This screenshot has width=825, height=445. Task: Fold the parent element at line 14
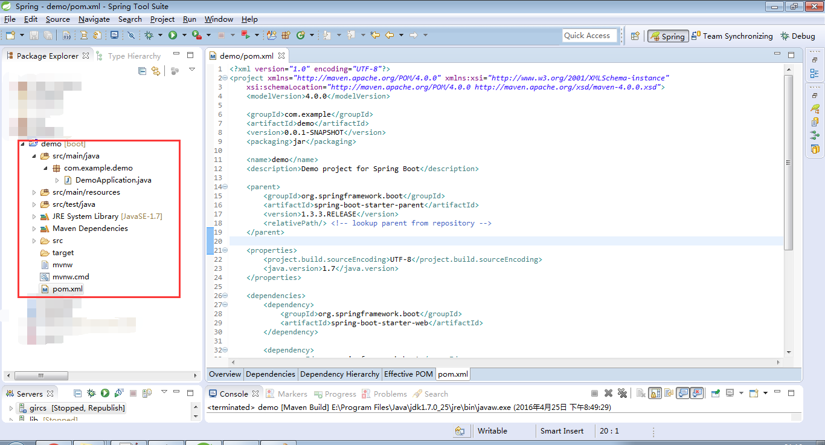225,187
